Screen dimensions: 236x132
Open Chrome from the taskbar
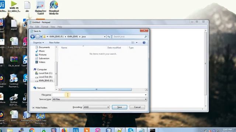tap(32, 130)
